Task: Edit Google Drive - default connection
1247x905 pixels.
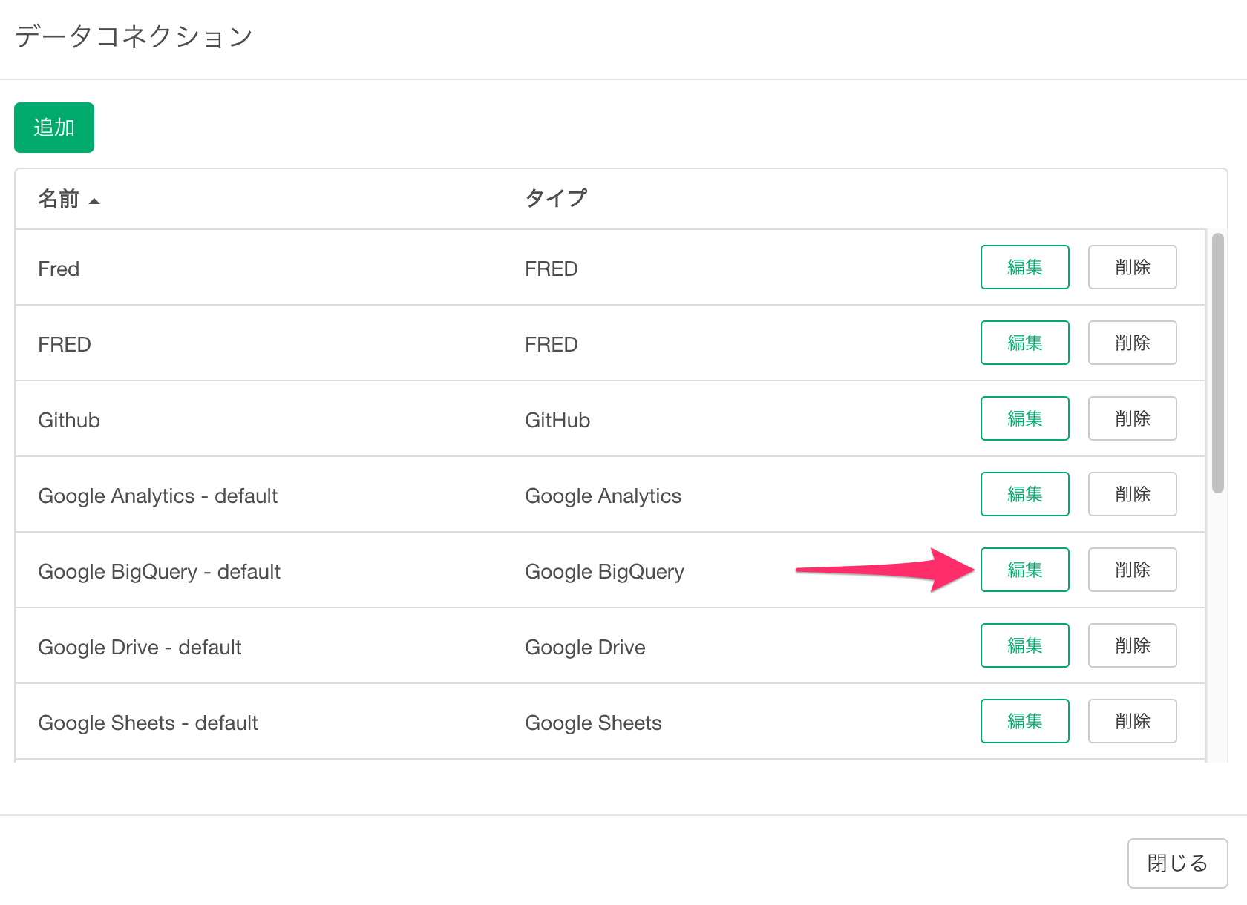Action: [1024, 645]
